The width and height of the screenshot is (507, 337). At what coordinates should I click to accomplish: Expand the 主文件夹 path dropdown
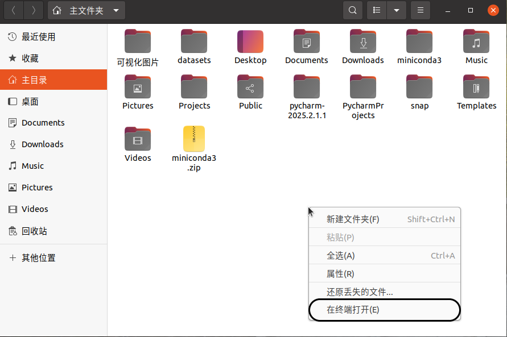pos(116,11)
